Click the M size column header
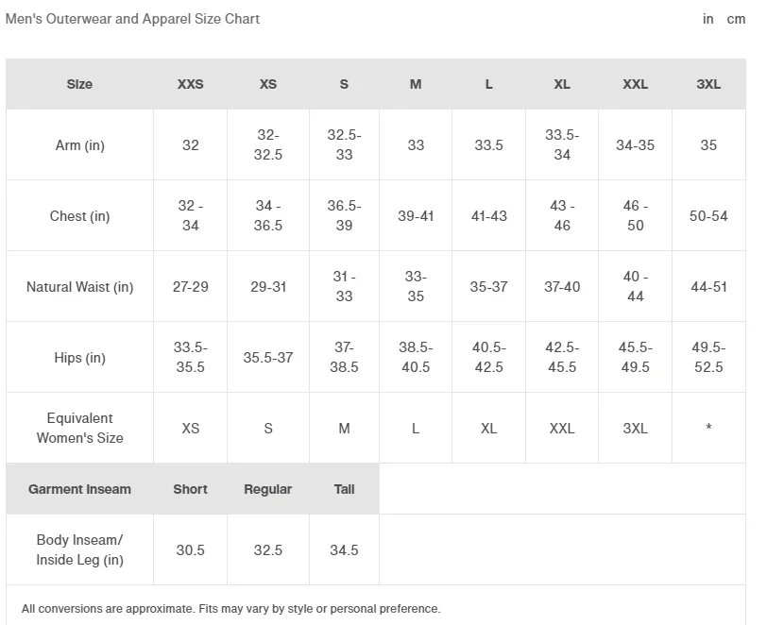This screenshot has height=625, width=784. pos(416,84)
